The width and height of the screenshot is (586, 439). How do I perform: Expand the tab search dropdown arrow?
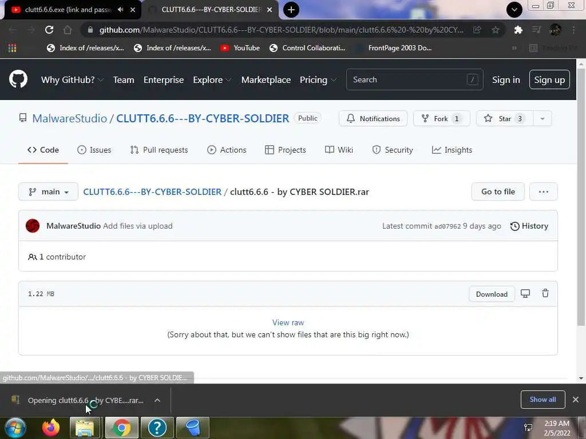[514, 10]
